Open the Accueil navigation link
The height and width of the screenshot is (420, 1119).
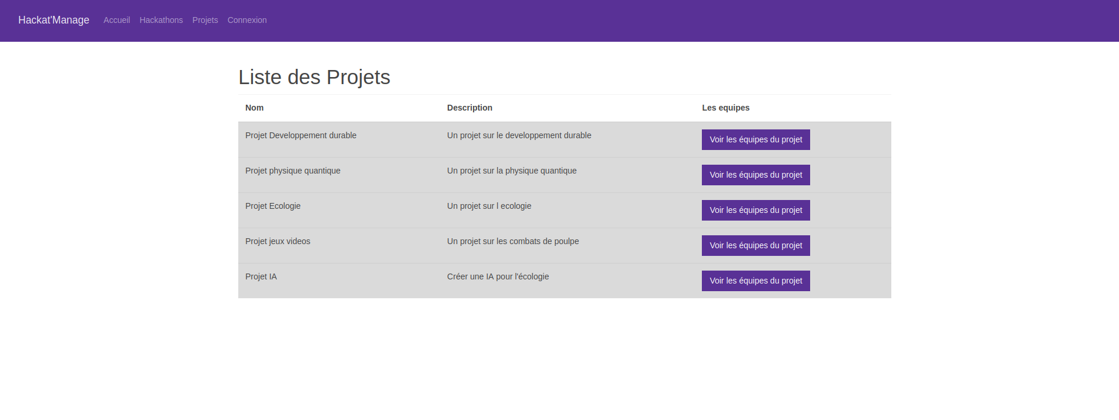(116, 20)
